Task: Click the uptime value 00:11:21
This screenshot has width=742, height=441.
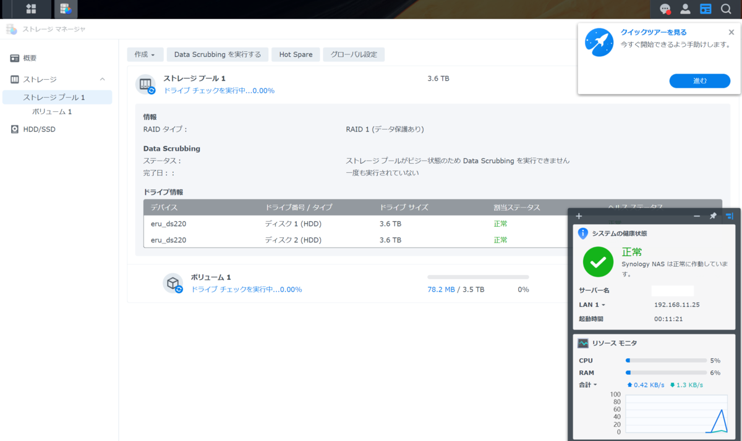Action: click(x=670, y=319)
